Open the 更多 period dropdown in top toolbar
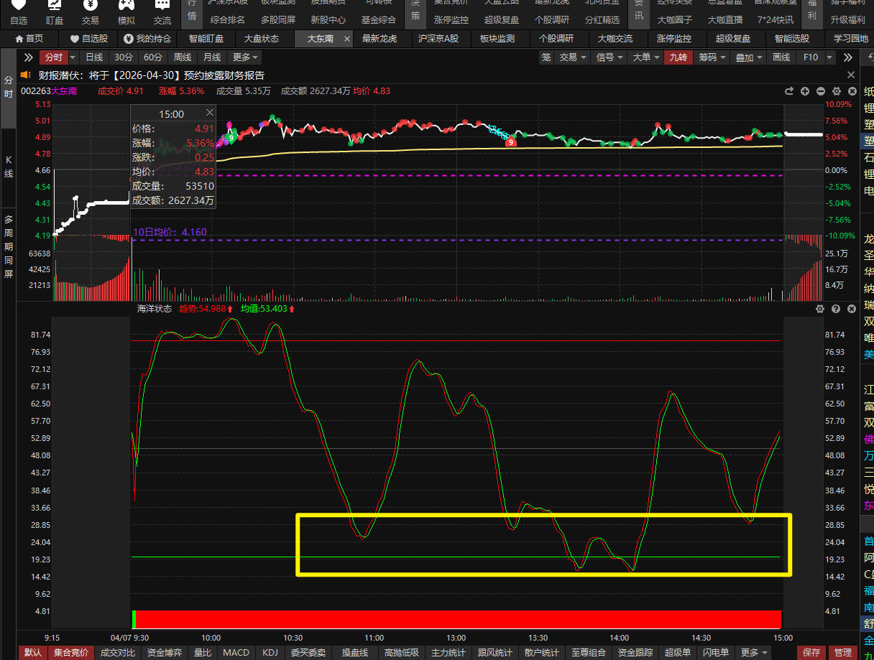Viewport: 874px width, 660px height. [x=245, y=57]
